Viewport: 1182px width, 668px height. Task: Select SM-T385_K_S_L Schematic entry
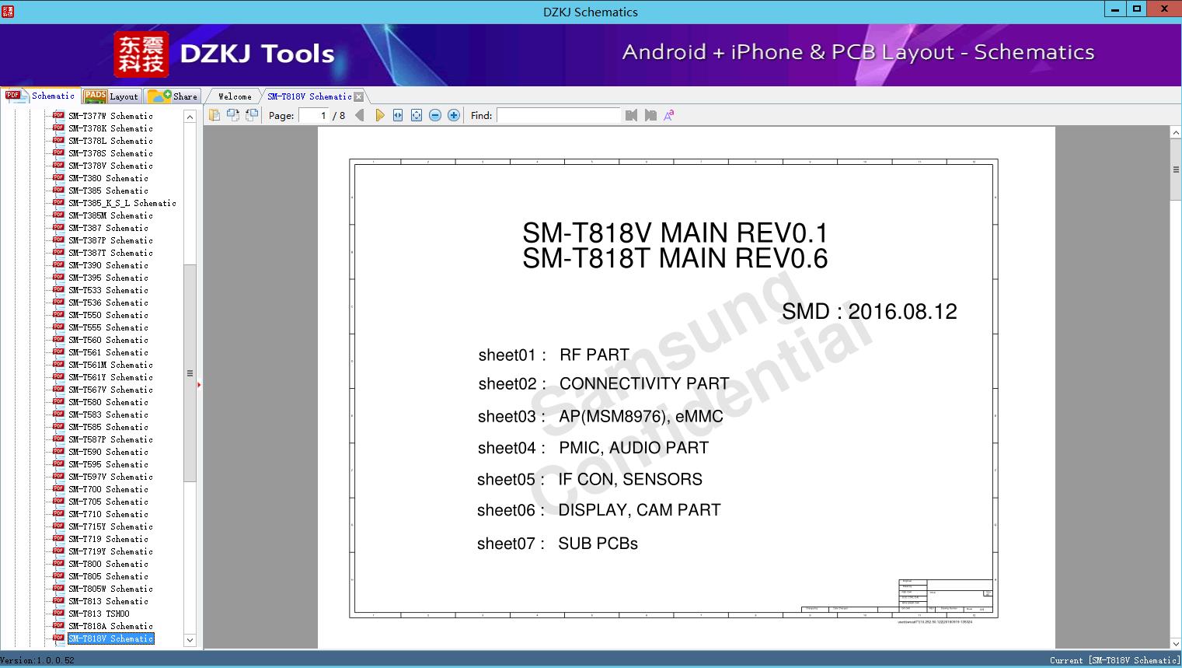tap(122, 203)
